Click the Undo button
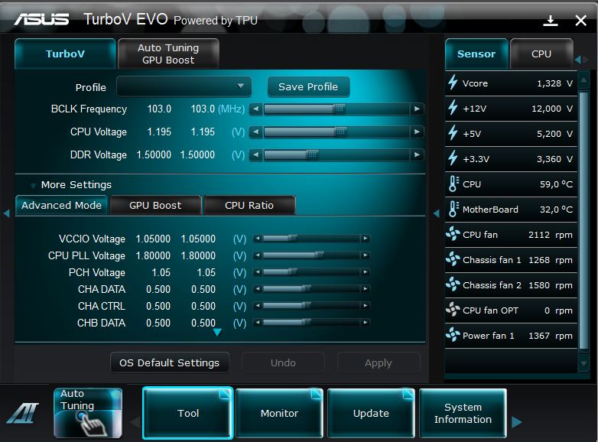The height and width of the screenshot is (442, 598). (x=283, y=362)
